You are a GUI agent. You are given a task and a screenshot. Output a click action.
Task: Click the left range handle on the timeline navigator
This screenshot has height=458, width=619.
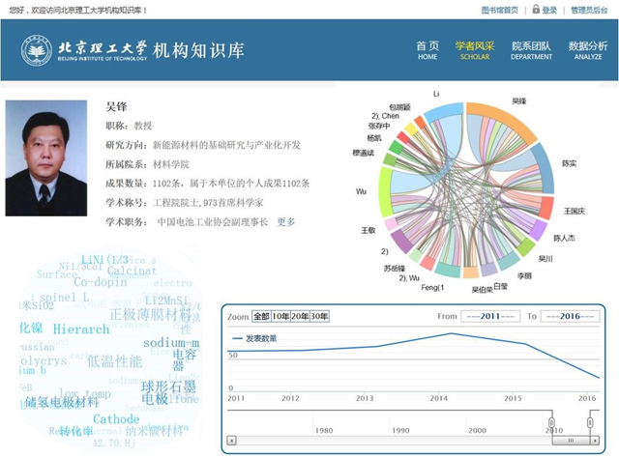click(551, 423)
